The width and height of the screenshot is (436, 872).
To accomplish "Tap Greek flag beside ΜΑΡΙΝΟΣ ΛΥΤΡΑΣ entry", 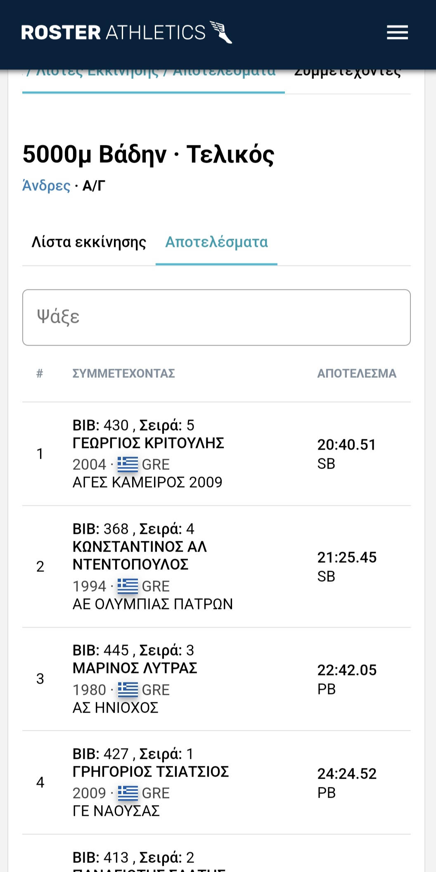I will click(128, 690).
